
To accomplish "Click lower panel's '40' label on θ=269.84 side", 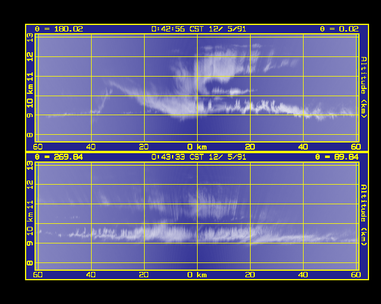I will coord(91,275).
